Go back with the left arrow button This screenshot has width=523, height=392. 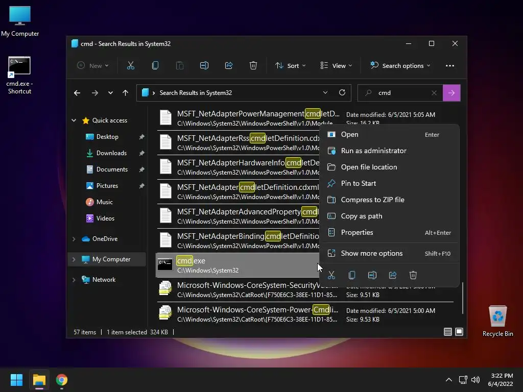coord(77,93)
